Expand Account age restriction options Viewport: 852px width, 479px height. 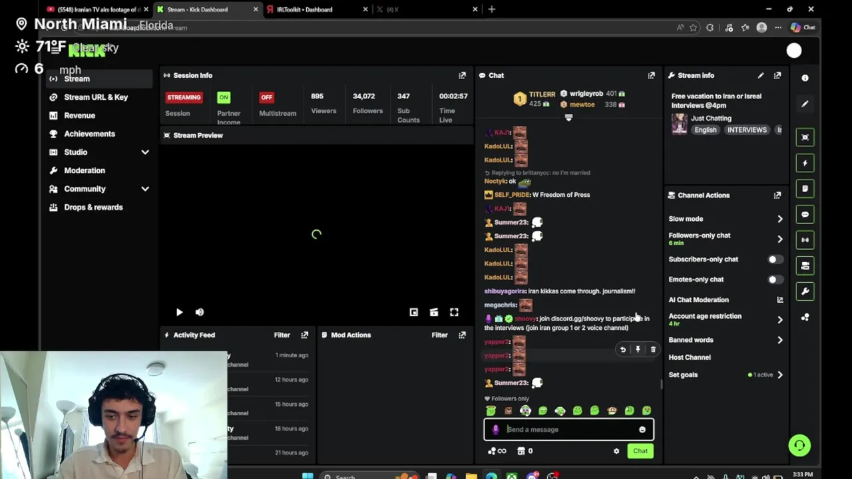click(x=780, y=319)
